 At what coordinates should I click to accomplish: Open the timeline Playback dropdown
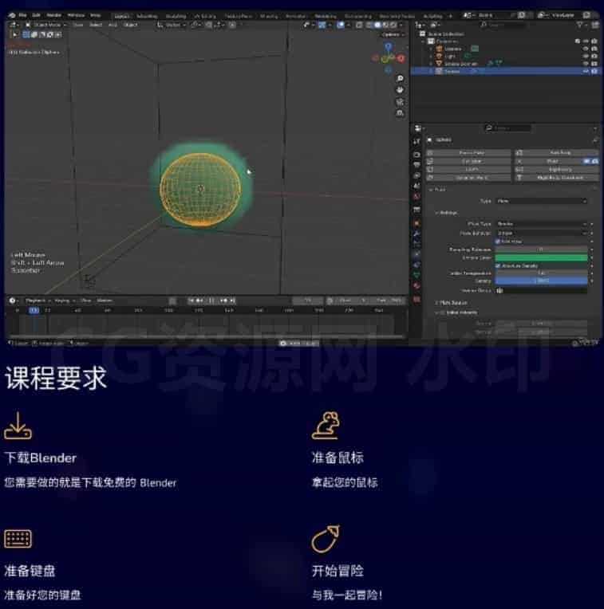click(38, 301)
